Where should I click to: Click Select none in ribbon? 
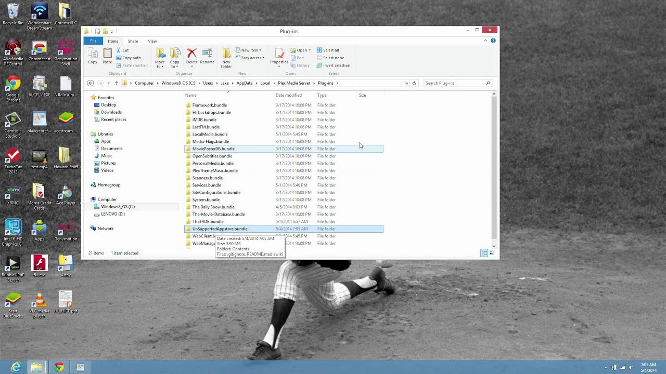[330, 58]
